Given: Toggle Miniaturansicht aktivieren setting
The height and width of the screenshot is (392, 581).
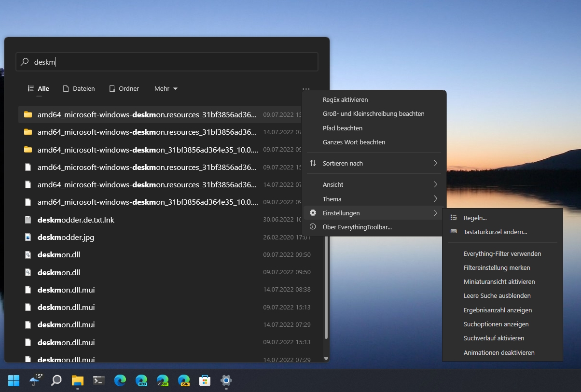Looking at the screenshot, I should (x=499, y=281).
